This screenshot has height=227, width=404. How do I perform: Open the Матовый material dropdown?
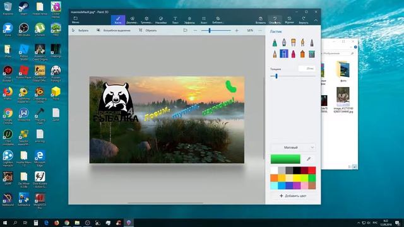point(293,148)
